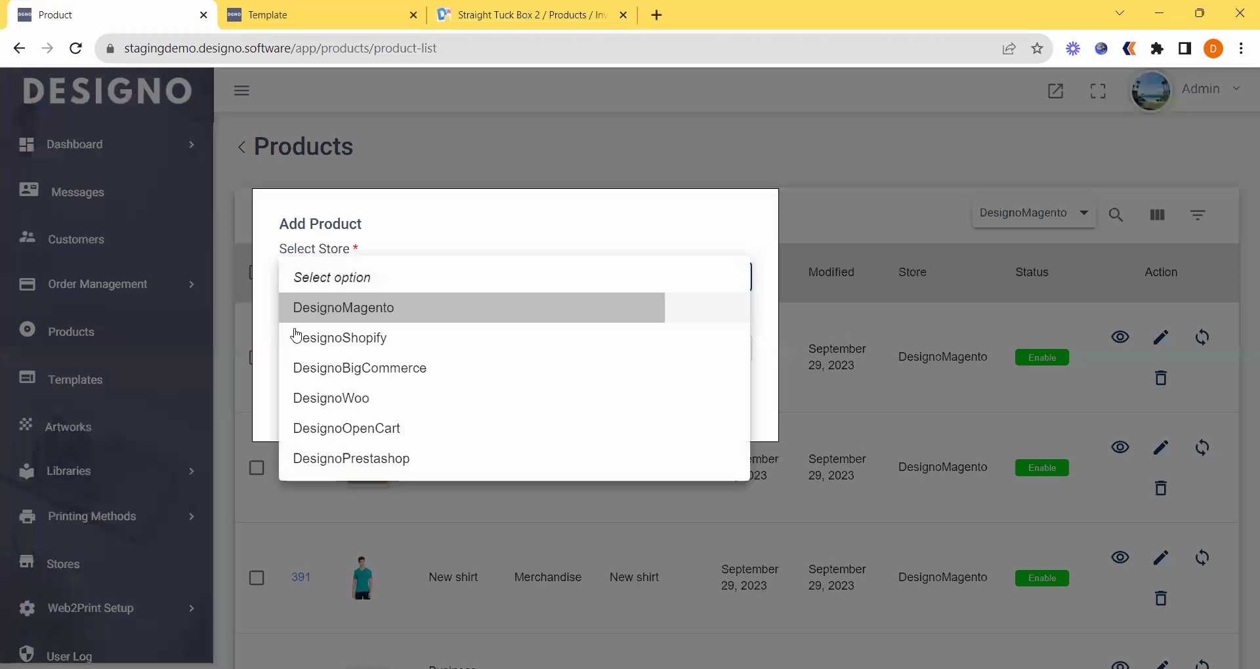This screenshot has width=1260, height=669.
Task: Click the column view icon
Action: [1157, 214]
